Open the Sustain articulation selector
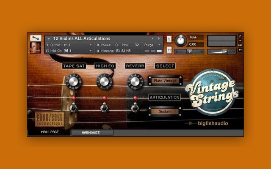The height and width of the screenshot is (169, 271). click(x=165, y=112)
